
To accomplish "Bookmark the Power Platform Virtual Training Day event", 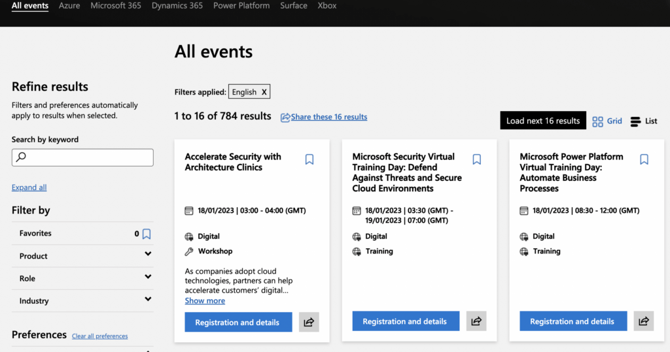I will pos(644,159).
